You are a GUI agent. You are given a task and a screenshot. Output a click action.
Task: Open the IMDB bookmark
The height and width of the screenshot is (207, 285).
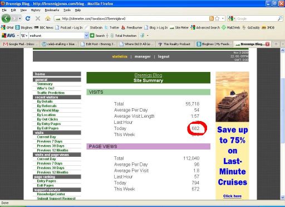268,27
